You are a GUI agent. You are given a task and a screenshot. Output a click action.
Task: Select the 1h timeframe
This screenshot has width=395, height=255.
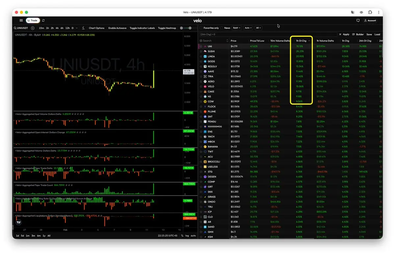(x=47, y=28)
